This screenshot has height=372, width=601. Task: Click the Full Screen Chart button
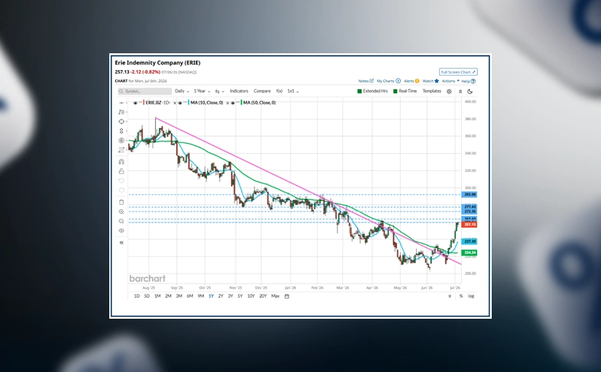tap(458, 72)
